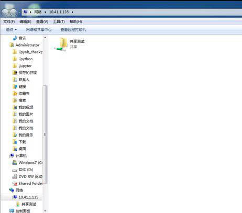This screenshot has width=242, height=213.
Task: Select the 10.41.1.135 computer icon in tree
Action: pyautogui.click(x=15, y=197)
